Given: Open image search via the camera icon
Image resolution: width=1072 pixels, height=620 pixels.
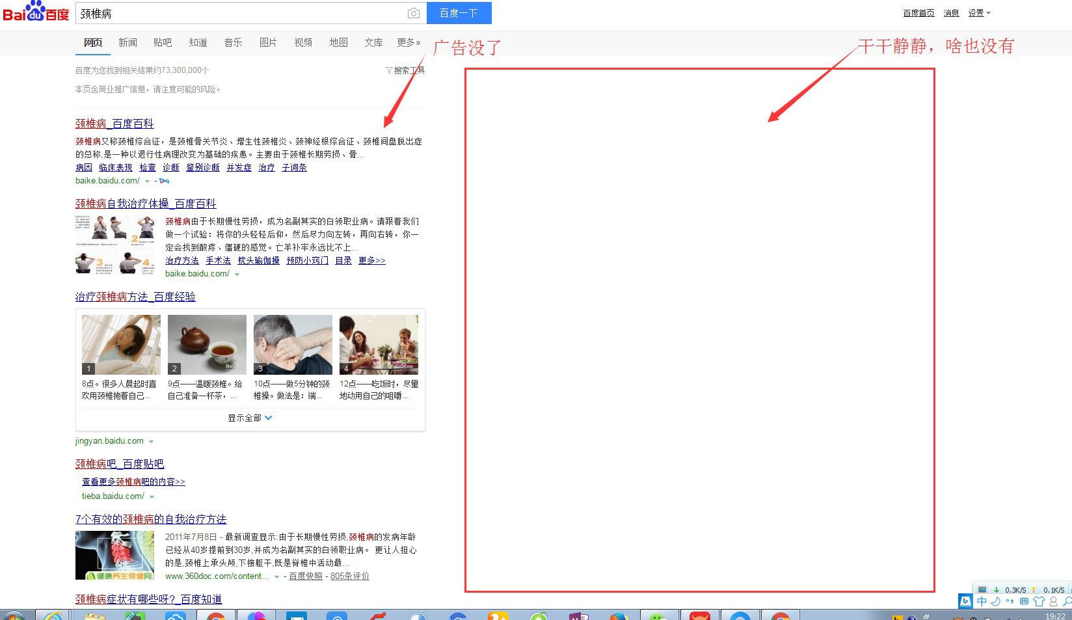Looking at the screenshot, I should pos(413,13).
